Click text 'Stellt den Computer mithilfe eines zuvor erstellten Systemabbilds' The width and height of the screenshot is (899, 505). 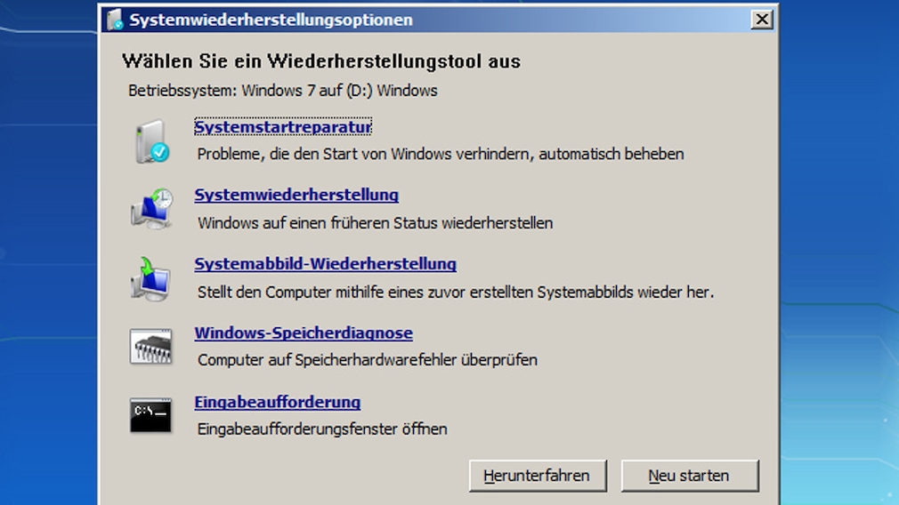415,292
